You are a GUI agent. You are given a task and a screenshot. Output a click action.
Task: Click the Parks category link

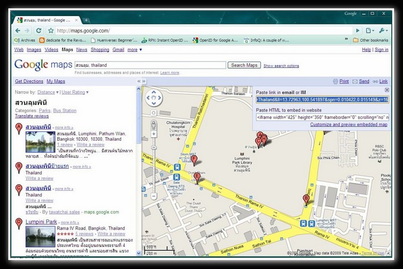click(x=44, y=110)
